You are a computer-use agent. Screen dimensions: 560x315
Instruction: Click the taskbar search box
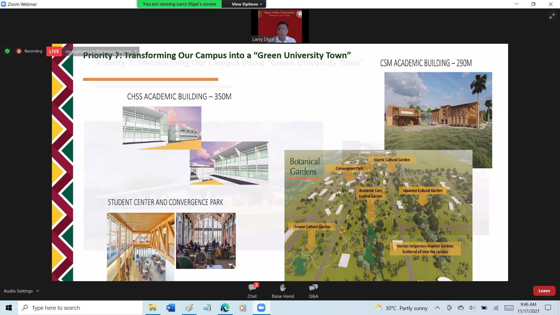[x=80, y=308]
